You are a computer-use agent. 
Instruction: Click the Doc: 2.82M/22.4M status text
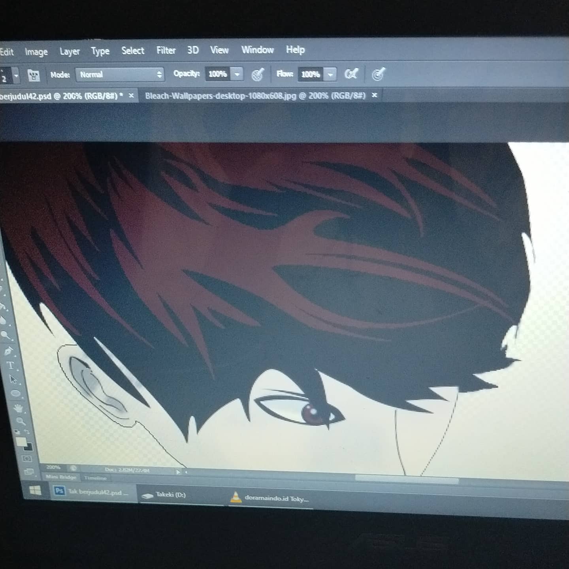[127, 470]
